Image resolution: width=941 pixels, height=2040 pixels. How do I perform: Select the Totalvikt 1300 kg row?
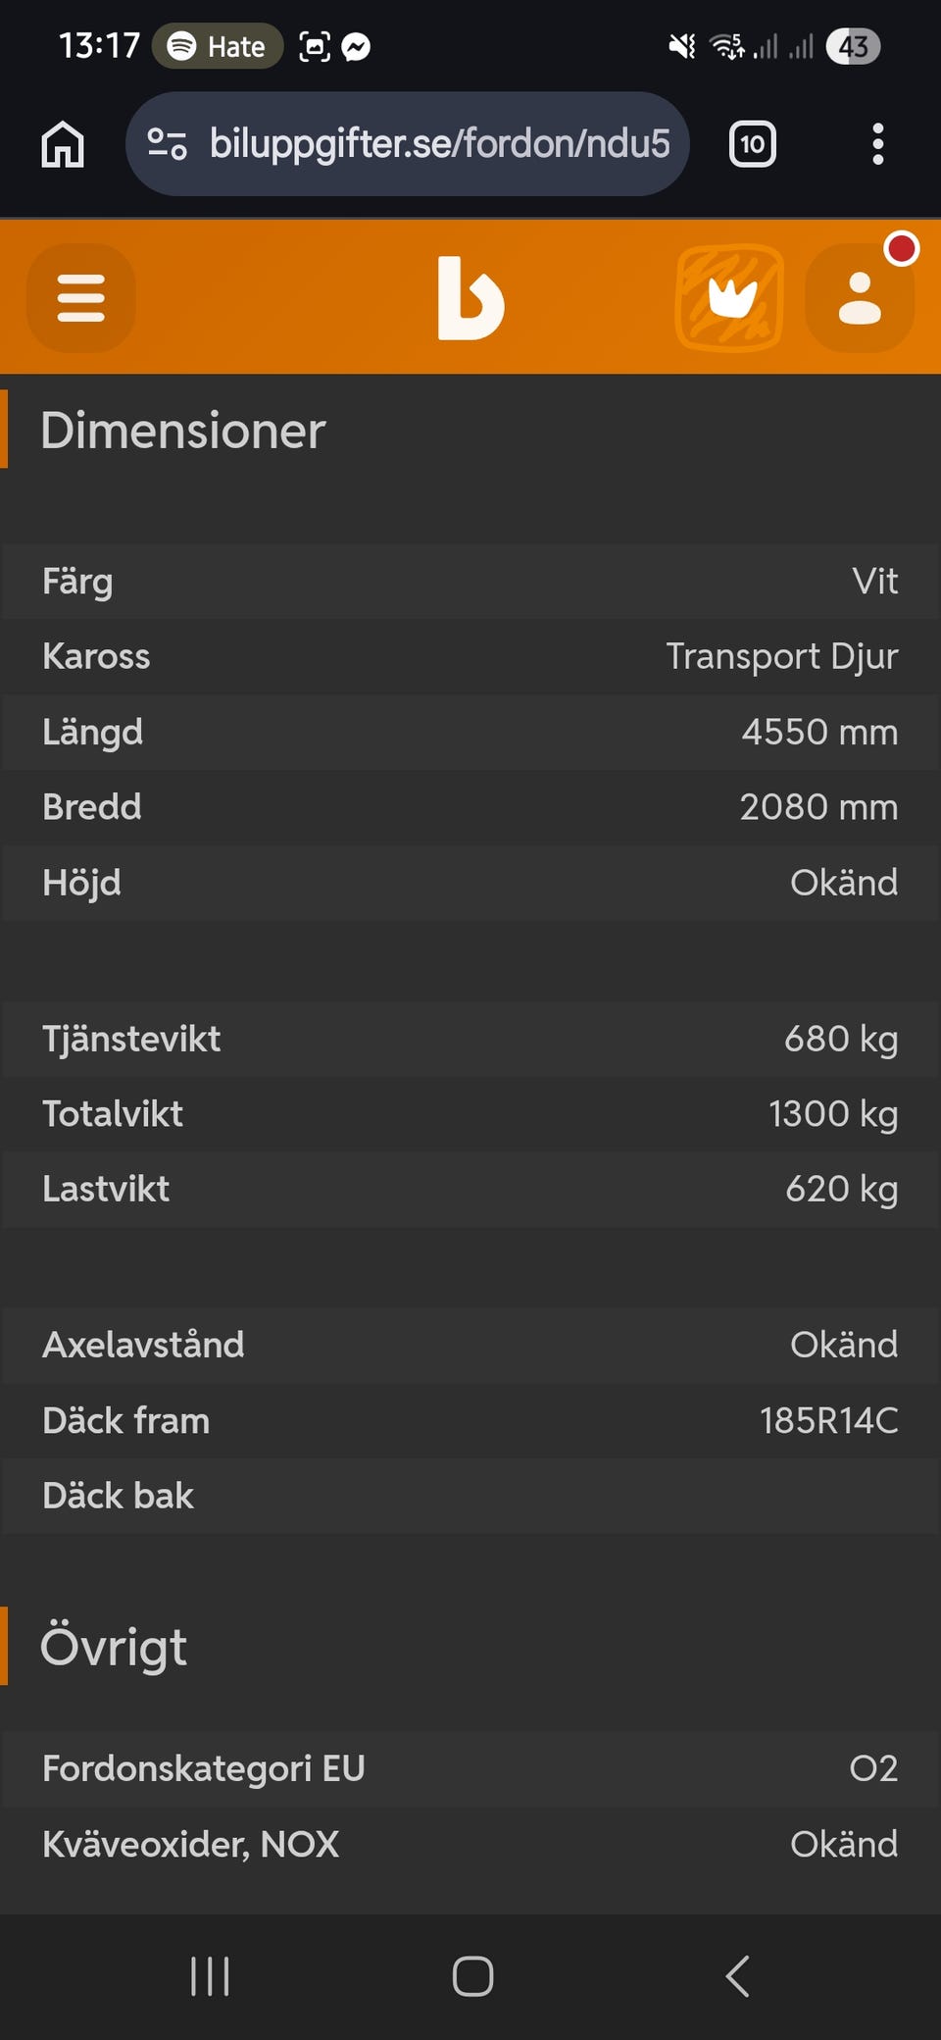pyautogui.click(x=470, y=1114)
